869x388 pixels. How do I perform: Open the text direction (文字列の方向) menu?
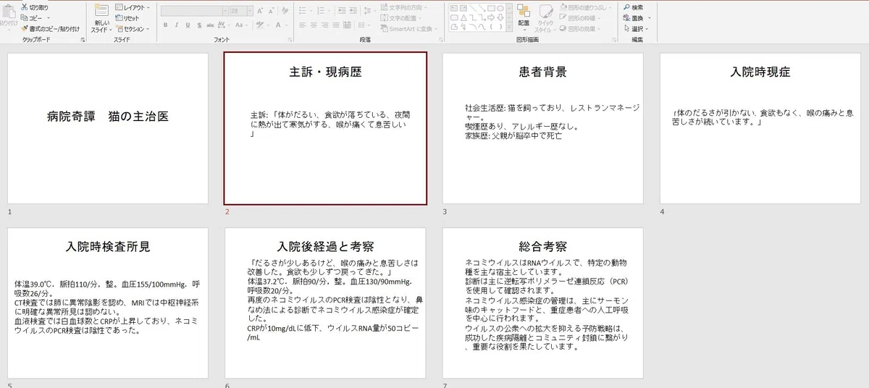click(x=403, y=7)
